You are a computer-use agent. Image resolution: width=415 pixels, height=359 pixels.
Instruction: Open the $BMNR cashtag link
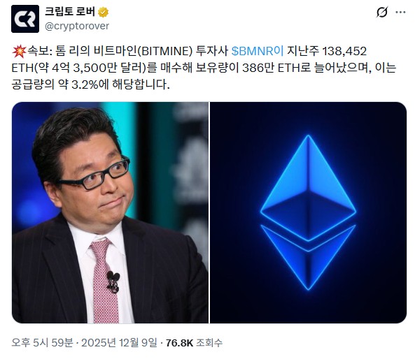coord(258,51)
